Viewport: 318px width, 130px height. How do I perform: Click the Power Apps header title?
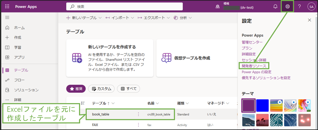[26, 7]
